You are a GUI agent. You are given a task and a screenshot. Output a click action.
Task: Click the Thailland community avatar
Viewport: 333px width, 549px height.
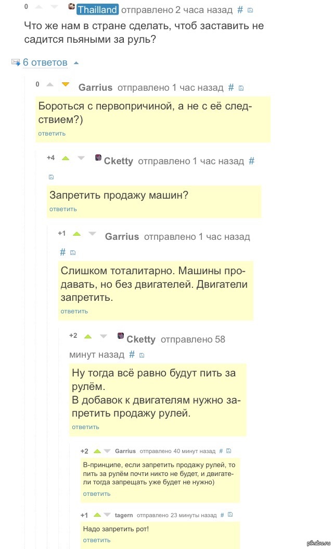[71, 7]
